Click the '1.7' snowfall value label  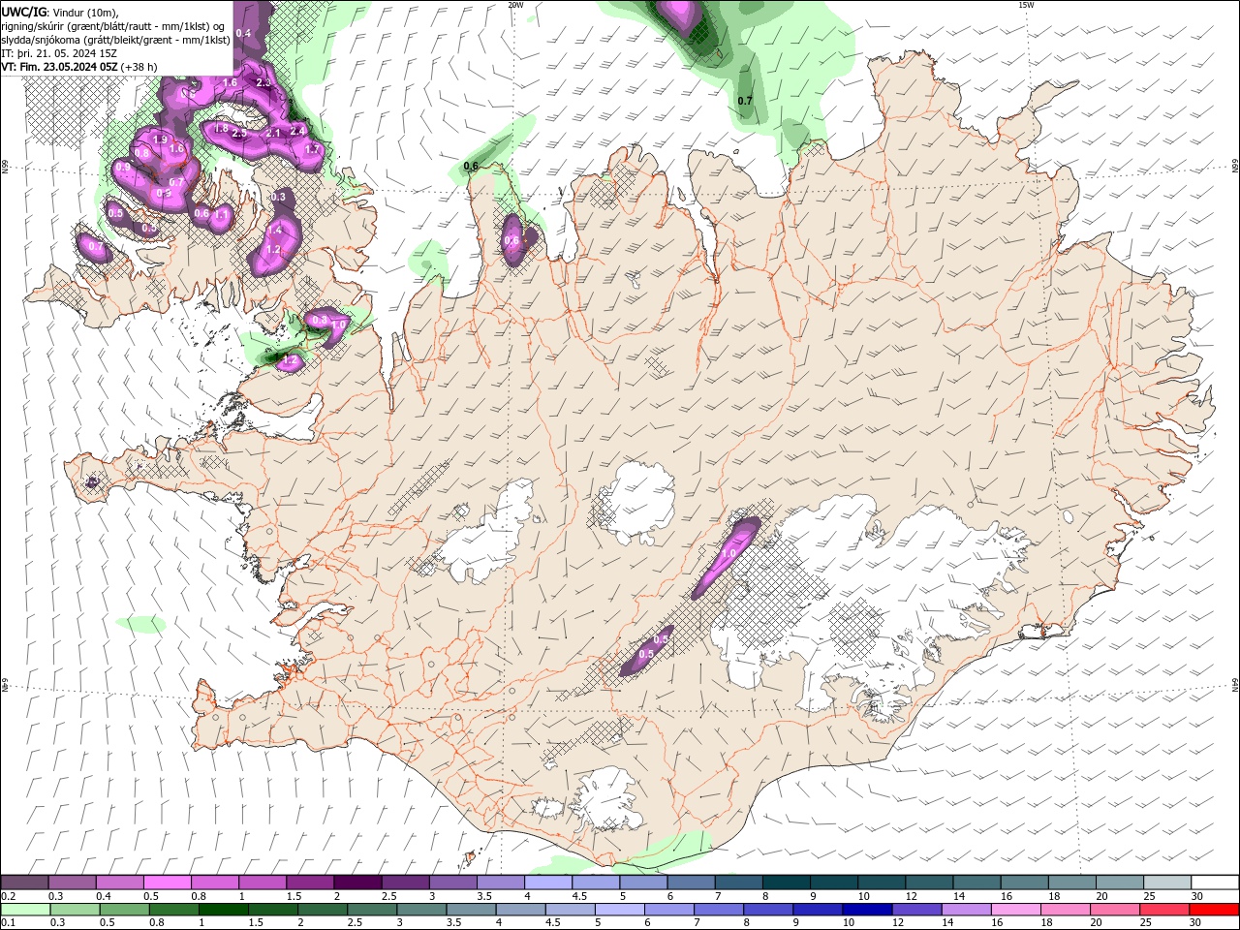coord(312,150)
